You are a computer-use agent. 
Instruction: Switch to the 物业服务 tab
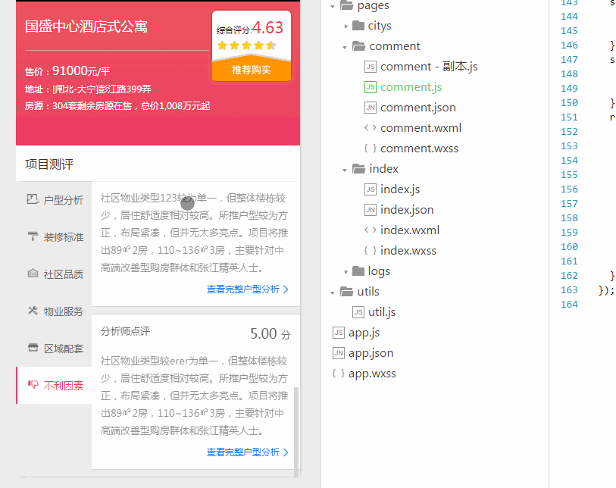coord(55,311)
